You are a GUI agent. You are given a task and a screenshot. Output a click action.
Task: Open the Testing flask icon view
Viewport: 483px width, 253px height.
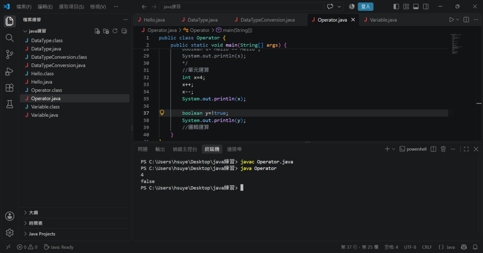(9, 104)
